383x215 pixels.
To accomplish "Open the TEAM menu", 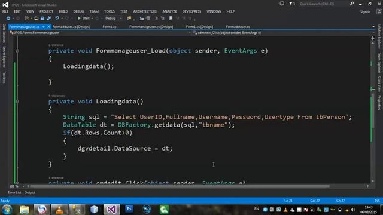I will [x=94, y=11].
